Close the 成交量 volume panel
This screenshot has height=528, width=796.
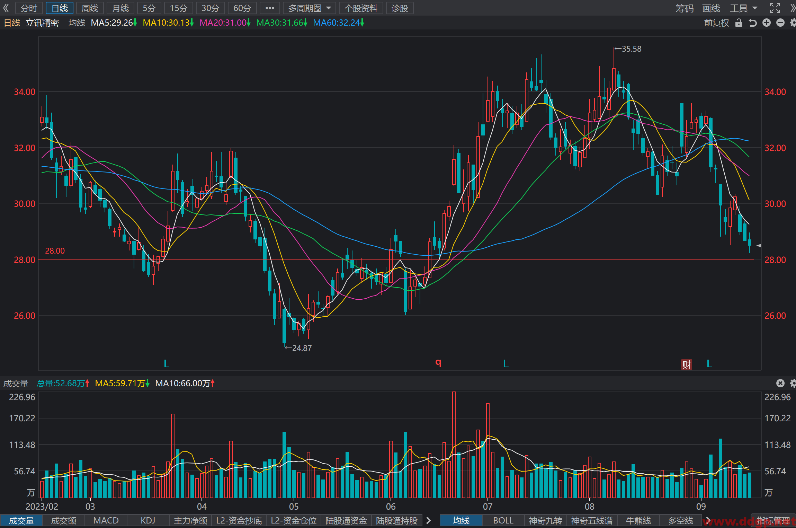[780, 383]
